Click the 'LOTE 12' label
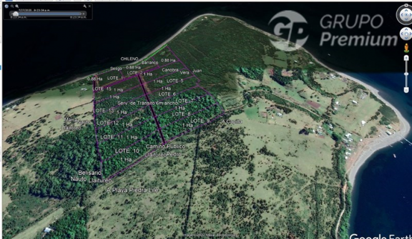The width and height of the screenshot is (412, 239). click(x=108, y=123)
